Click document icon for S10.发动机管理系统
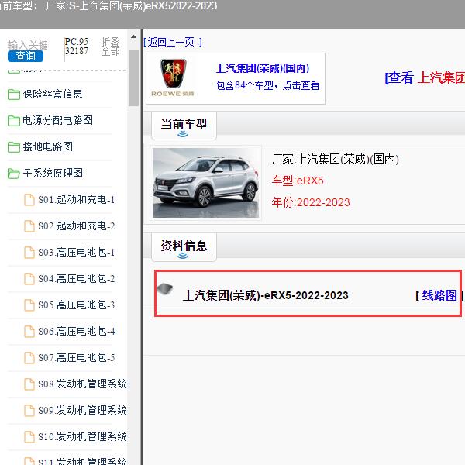465x465 pixels. [x=29, y=437]
